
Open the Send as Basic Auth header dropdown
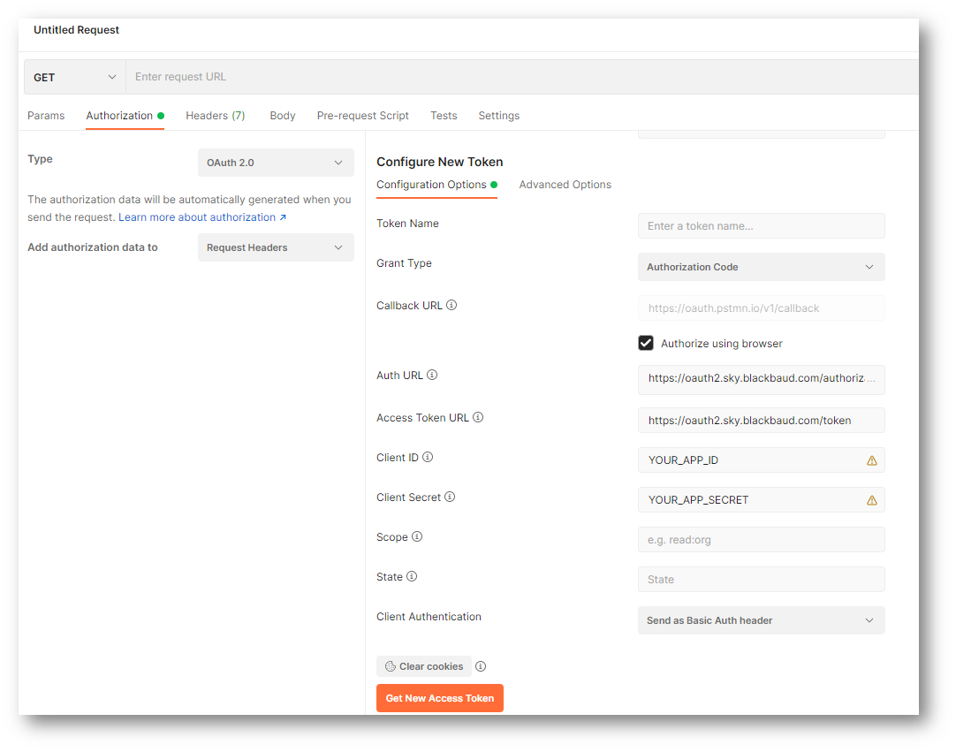(x=761, y=620)
